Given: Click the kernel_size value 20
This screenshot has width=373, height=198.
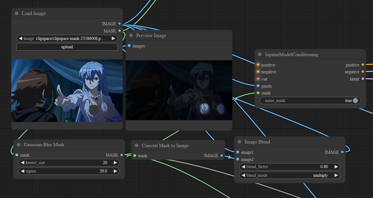Looking at the screenshot, I should pos(105,163).
